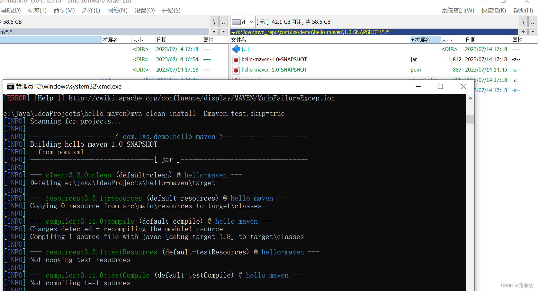This screenshot has height=291, width=538.
Task: Open the 命令(M) menu
Action: pos(64,11)
